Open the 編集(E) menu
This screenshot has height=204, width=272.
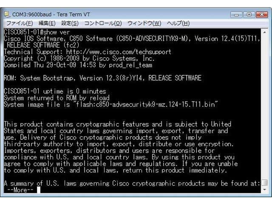click(47, 23)
